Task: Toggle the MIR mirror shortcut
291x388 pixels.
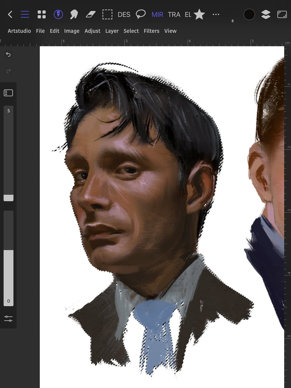Action: pos(157,15)
